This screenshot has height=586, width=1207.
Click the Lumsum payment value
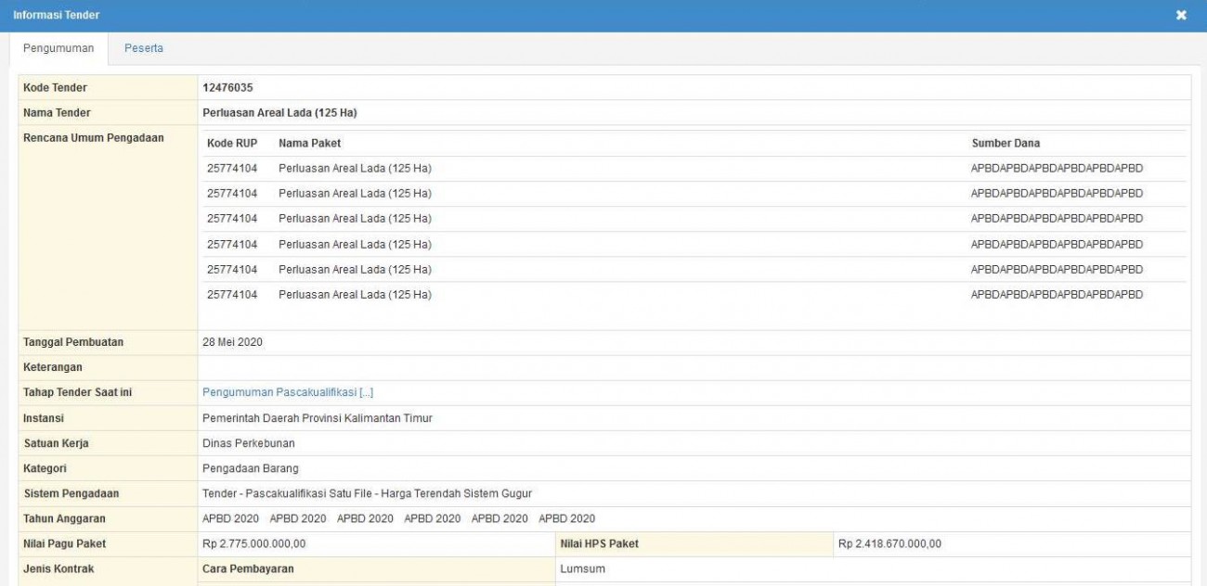click(582, 568)
